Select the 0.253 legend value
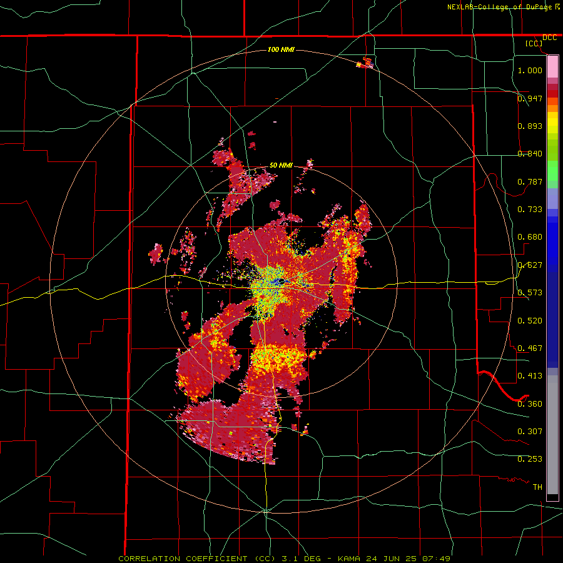This screenshot has width=563, height=563. point(530,459)
